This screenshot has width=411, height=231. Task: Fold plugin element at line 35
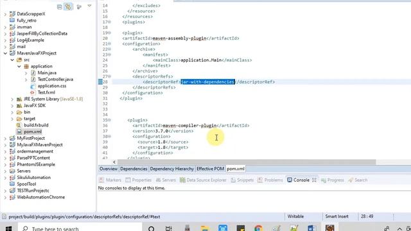pyautogui.click(x=110, y=120)
